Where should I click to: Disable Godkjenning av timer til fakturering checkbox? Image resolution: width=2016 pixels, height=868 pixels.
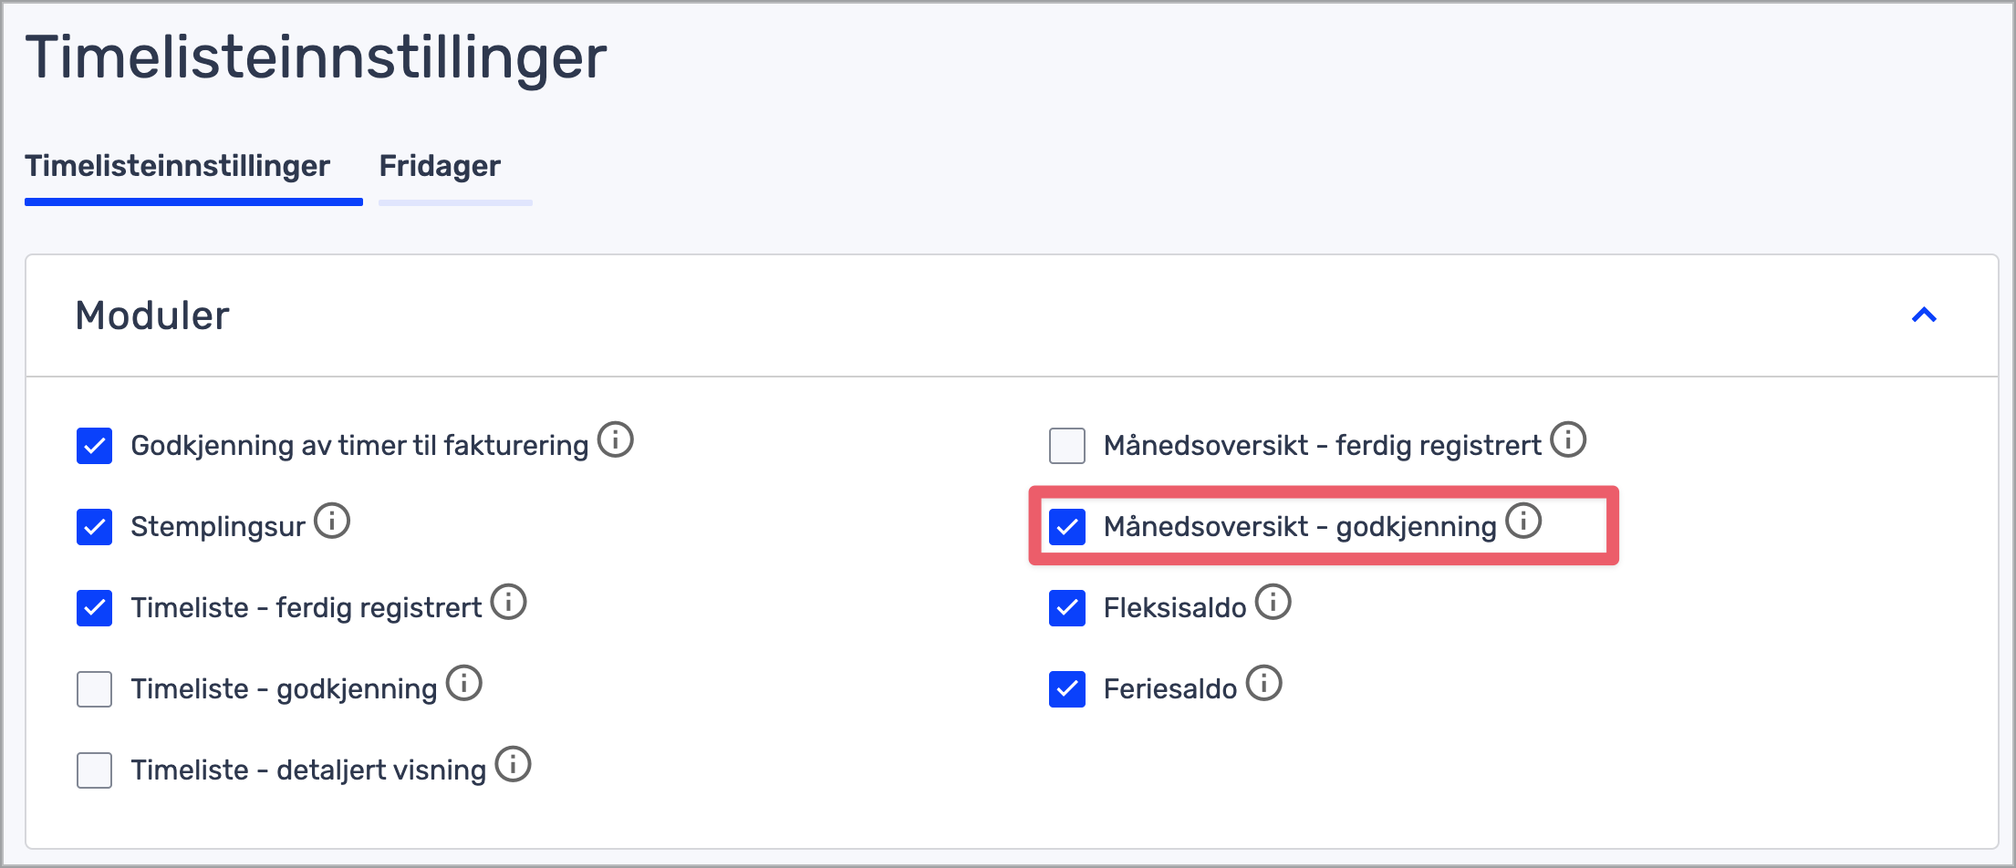tap(95, 446)
